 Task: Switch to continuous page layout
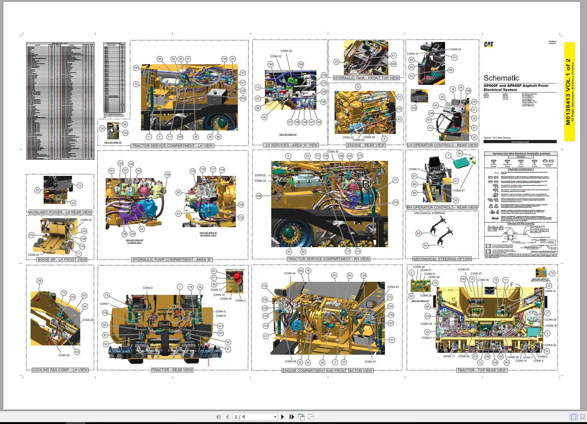coord(583,417)
